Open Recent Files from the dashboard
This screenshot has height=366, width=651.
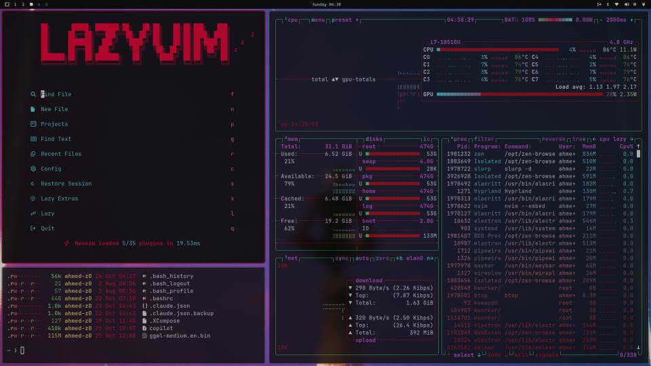pyautogui.click(x=60, y=154)
